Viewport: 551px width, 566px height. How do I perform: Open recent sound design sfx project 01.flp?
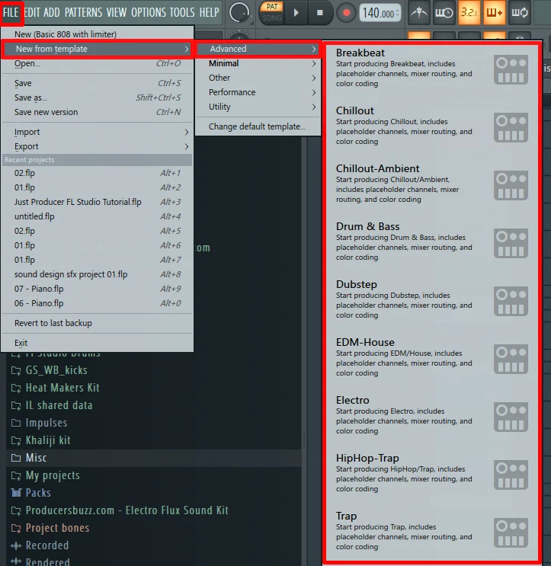click(x=98, y=274)
